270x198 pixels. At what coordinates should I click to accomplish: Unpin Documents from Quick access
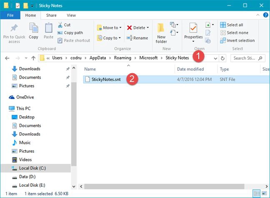tap(67, 77)
